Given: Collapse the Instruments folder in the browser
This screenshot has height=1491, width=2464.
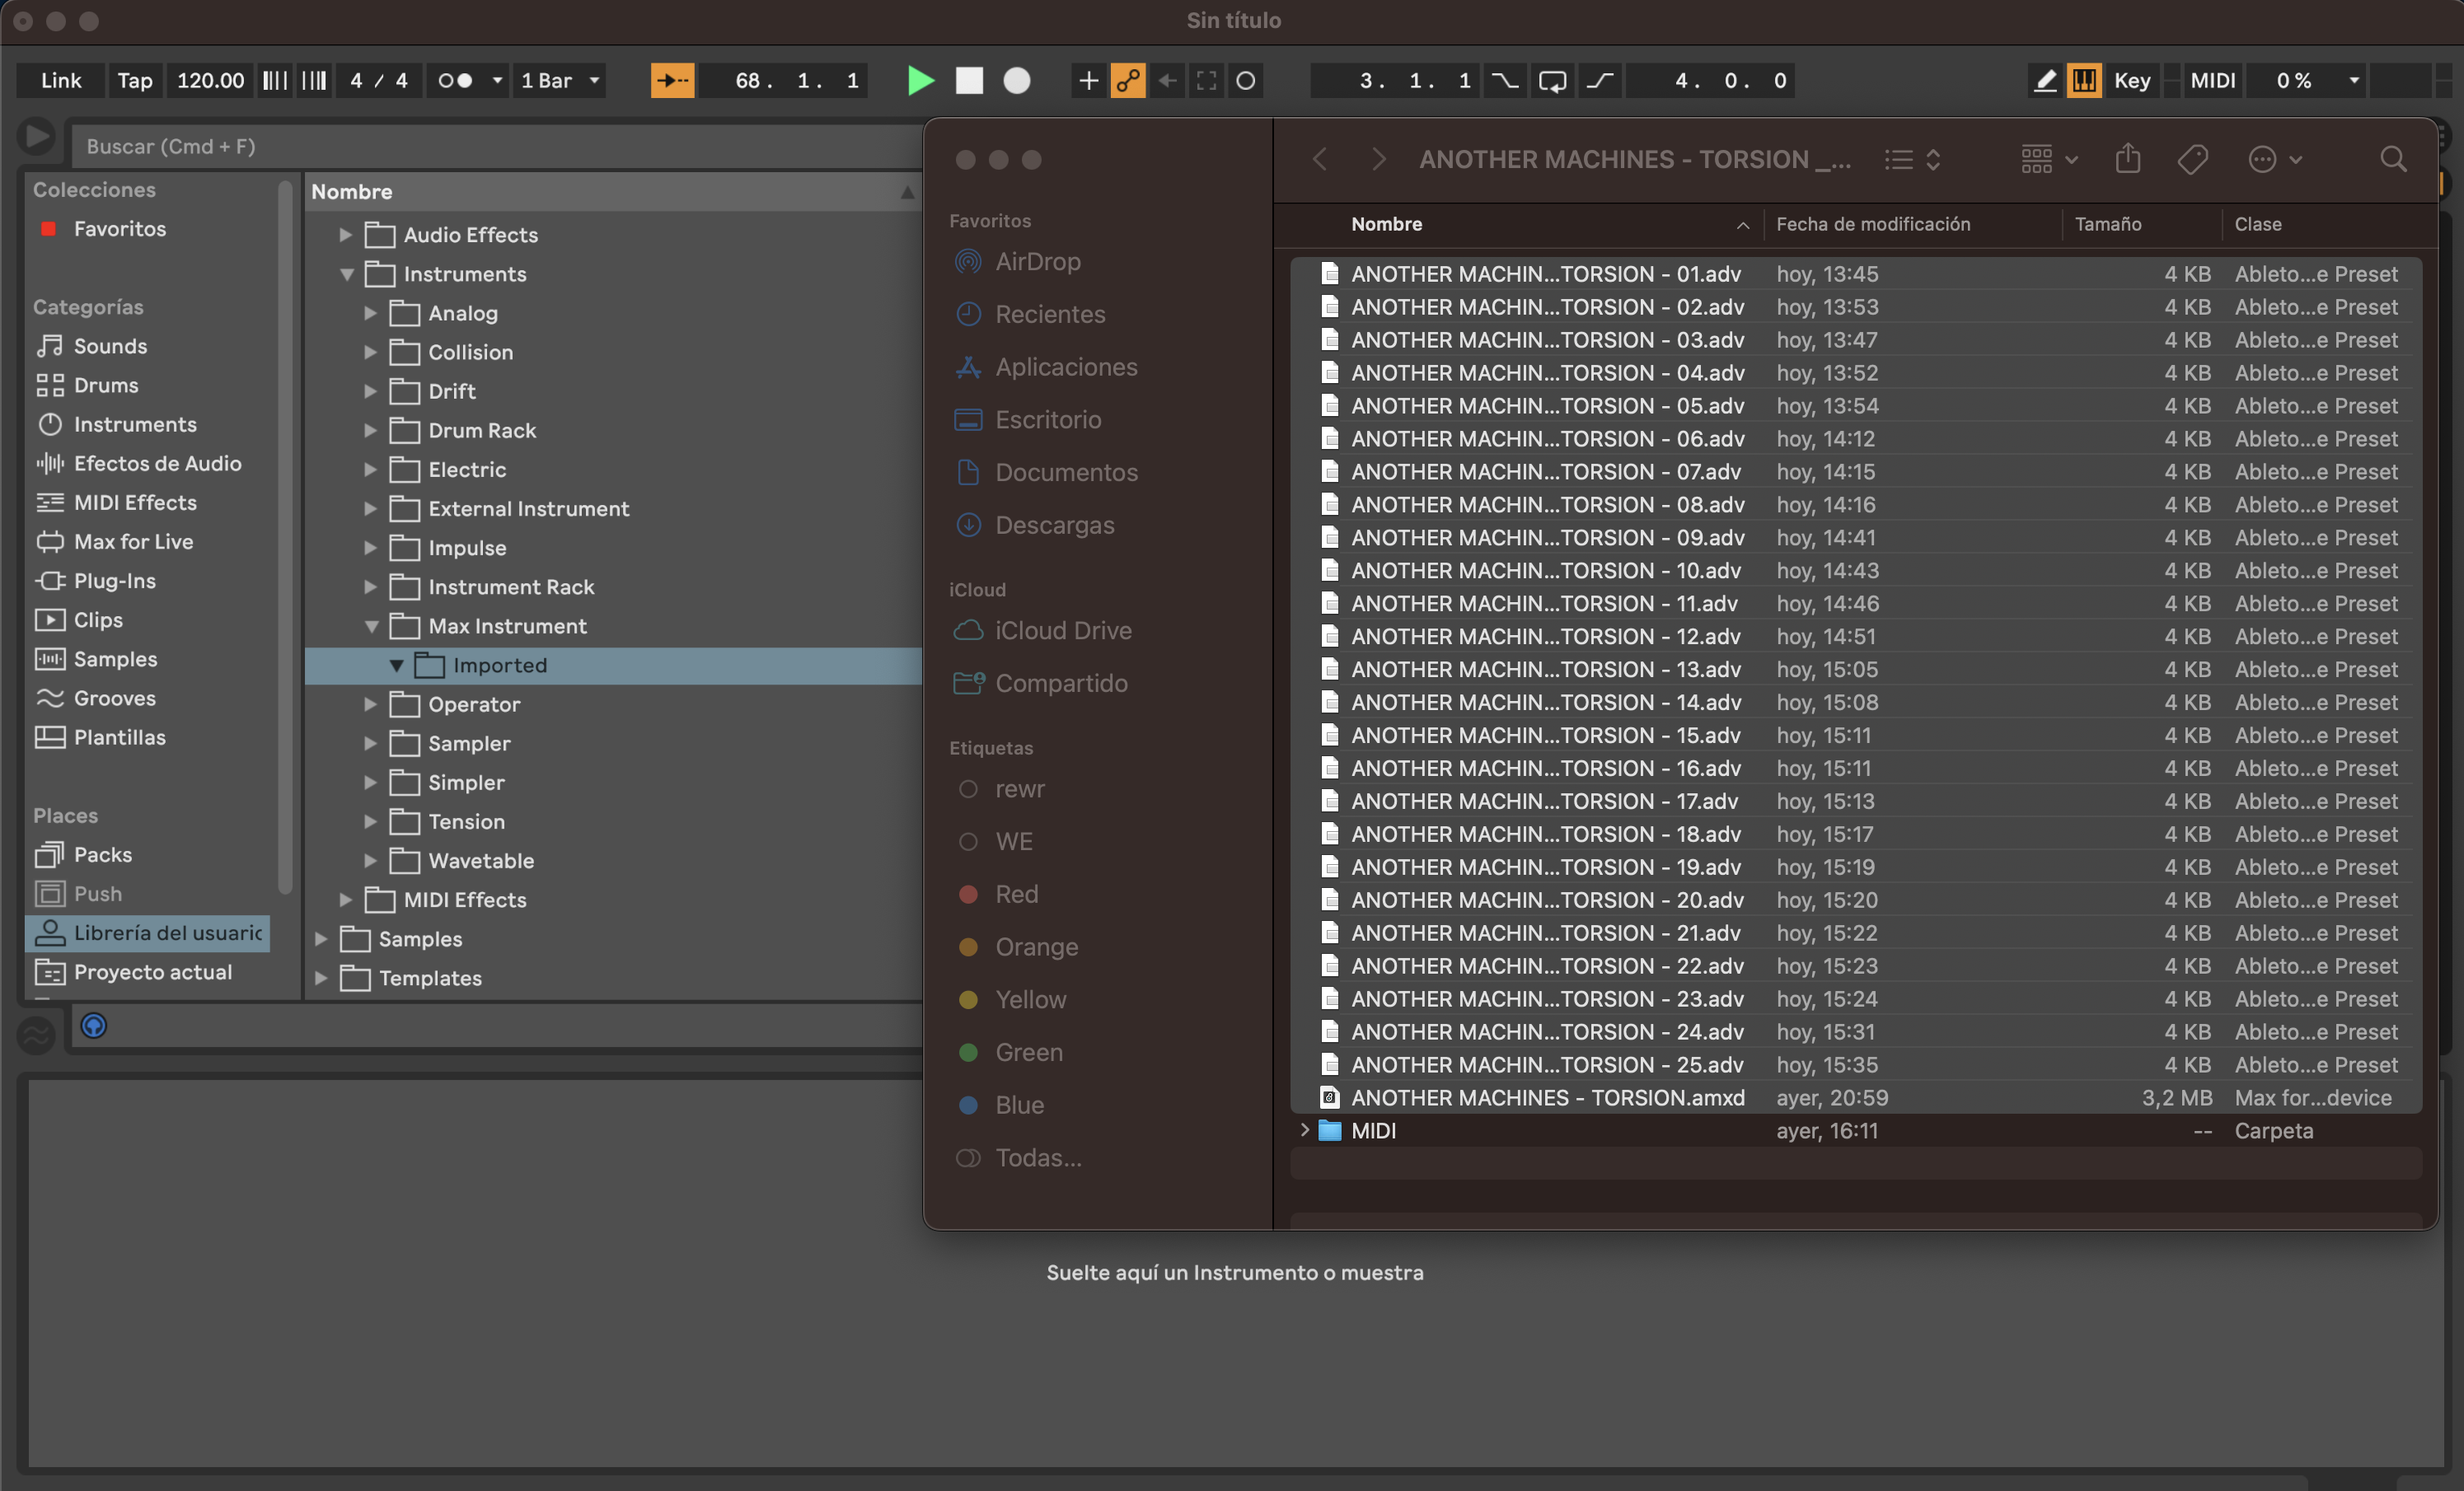Looking at the screenshot, I should (x=346, y=273).
